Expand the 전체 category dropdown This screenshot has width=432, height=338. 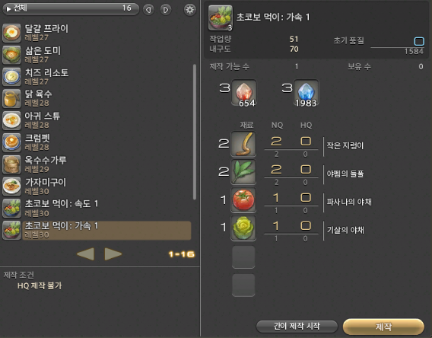coord(71,9)
